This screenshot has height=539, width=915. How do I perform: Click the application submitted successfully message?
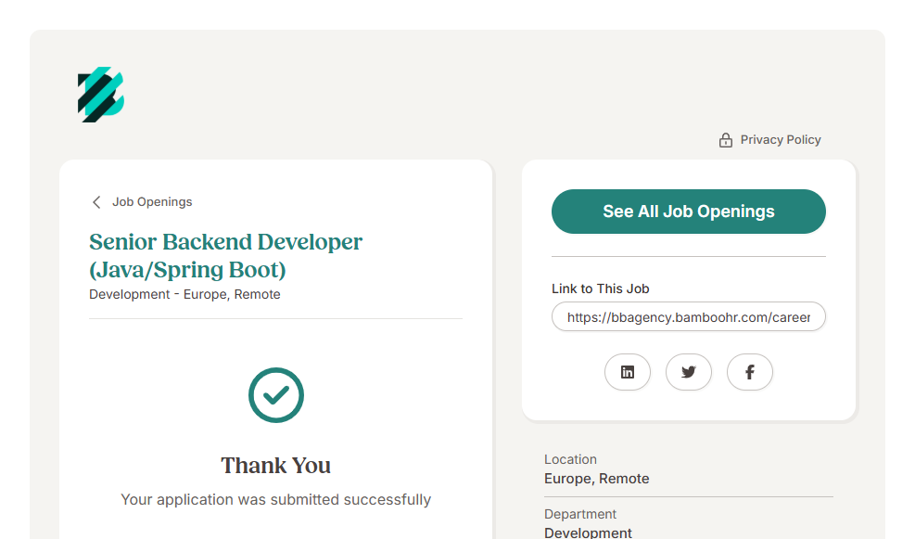pos(275,499)
